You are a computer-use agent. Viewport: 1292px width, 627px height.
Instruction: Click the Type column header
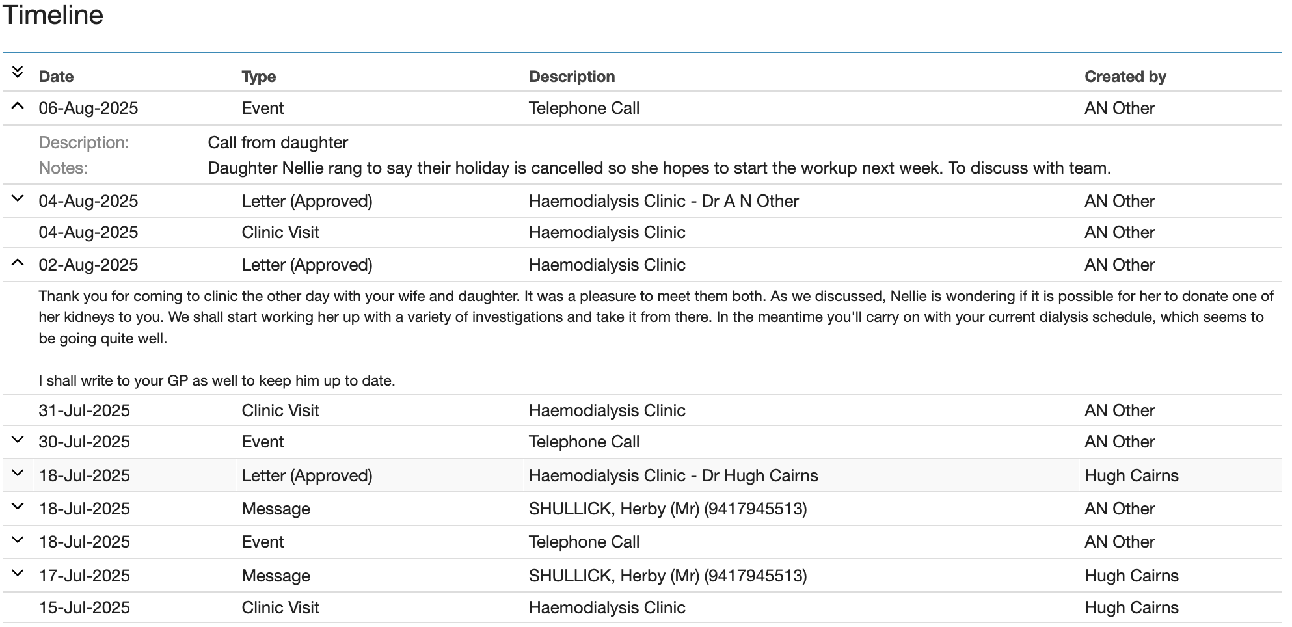[258, 77]
